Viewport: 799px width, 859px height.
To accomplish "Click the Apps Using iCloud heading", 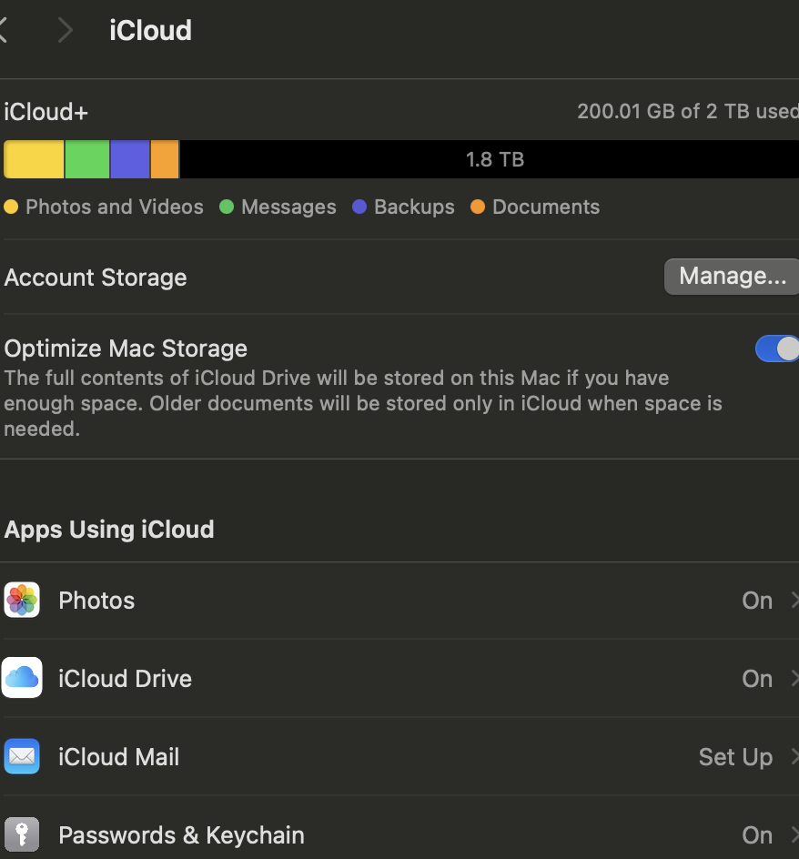I will click(x=109, y=530).
